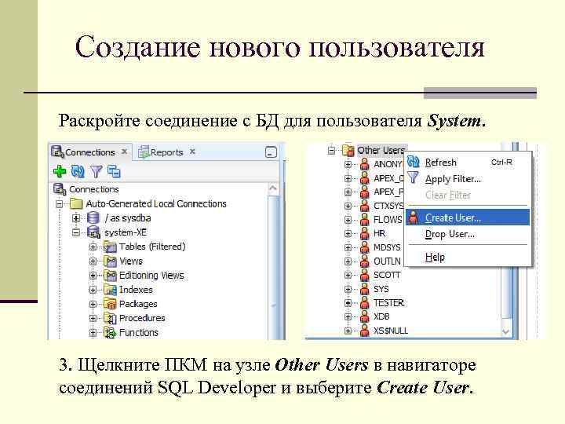
Task: Expand the SCOTT user node
Action: (x=348, y=275)
